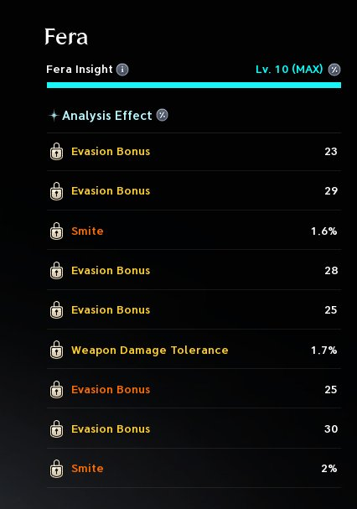The height and width of the screenshot is (509, 357).
Task: Select the orange Smite 1.6% effect label
Action: point(87,231)
